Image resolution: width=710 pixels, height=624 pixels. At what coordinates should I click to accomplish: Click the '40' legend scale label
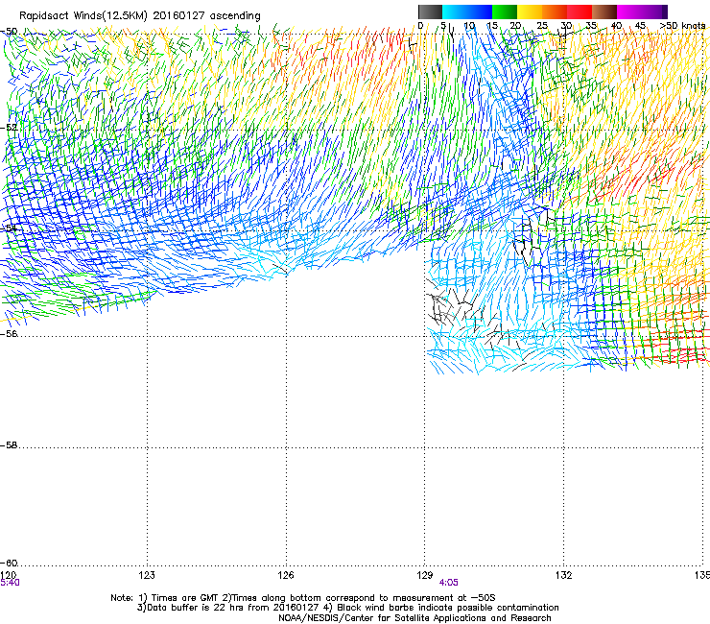tap(616, 26)
